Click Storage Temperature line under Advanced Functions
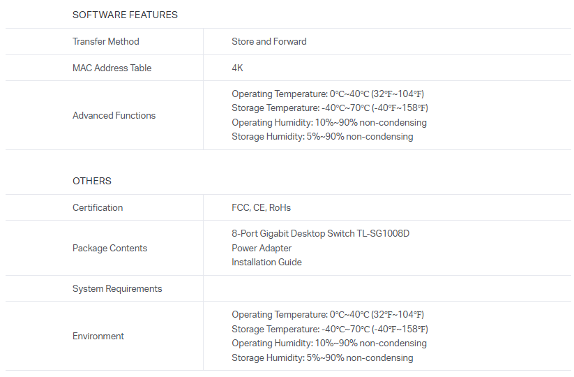 click(x=329, y=108)
